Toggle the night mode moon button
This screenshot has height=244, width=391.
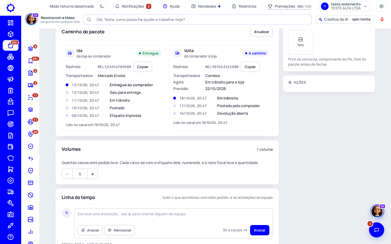[102, 6]
